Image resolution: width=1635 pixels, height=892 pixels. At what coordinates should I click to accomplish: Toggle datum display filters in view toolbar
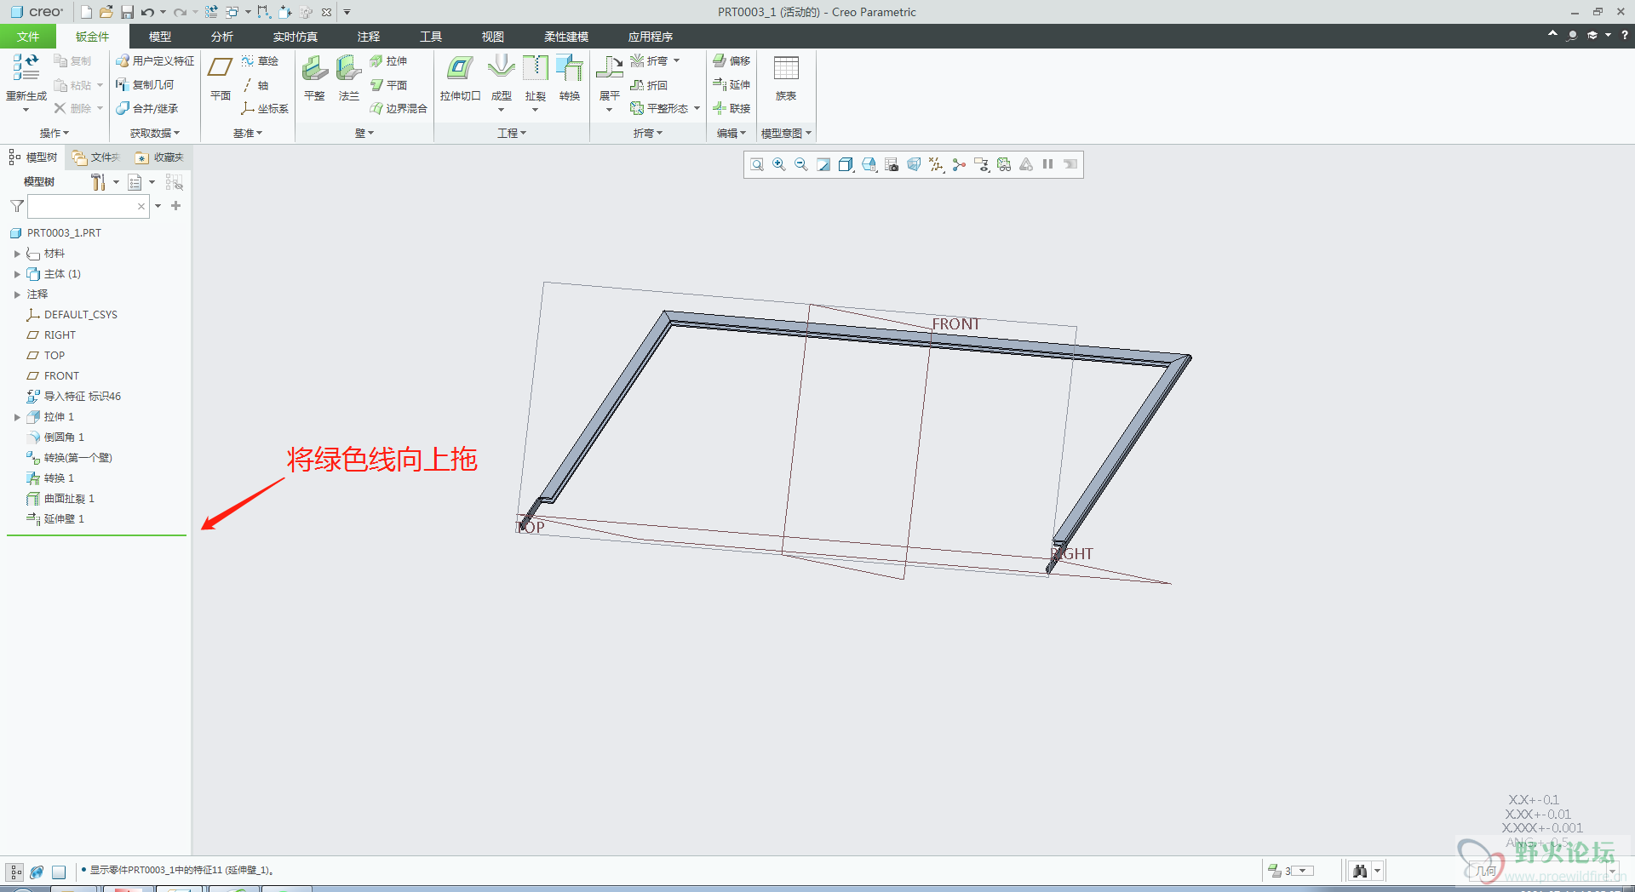tap(937, 165)
